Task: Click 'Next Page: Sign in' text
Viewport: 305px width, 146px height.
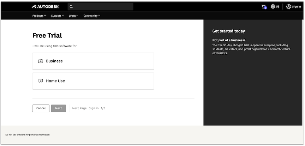Action: 85,108
